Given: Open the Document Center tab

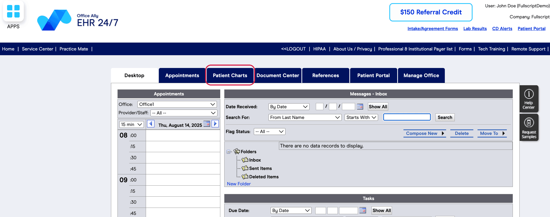Looking at the screenshot, I should (278, 76).
